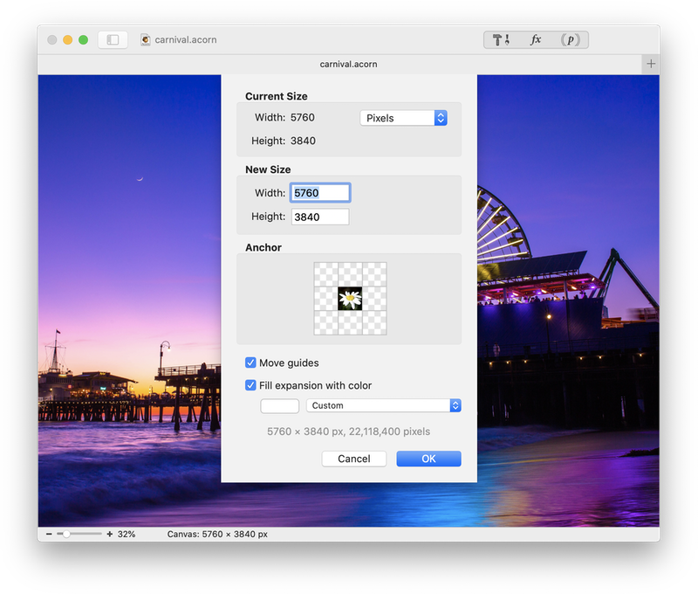This screenshot has width=698, height=594.
Task: Expand the Custom fill color dropdown
Action: click(383, 405)
